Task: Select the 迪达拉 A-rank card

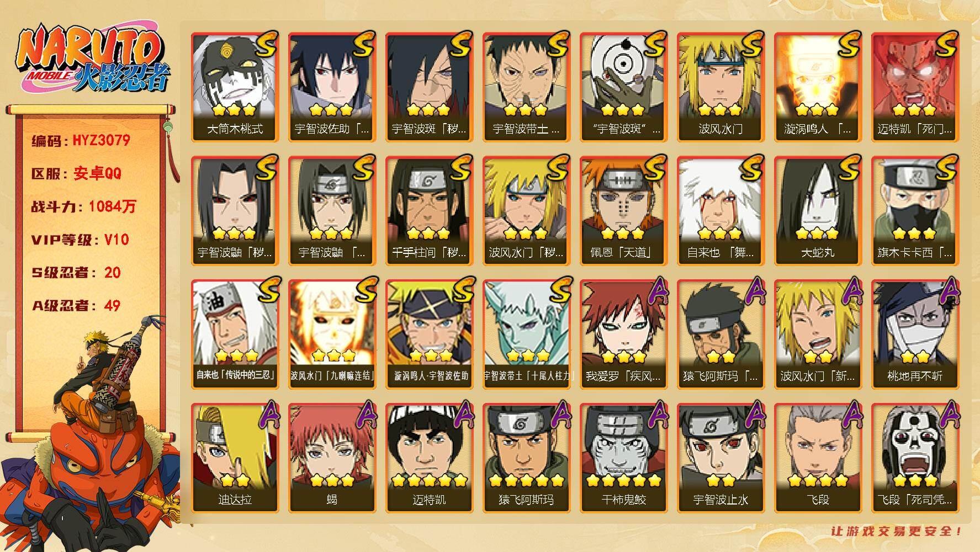Action: [x=235, y=458]
